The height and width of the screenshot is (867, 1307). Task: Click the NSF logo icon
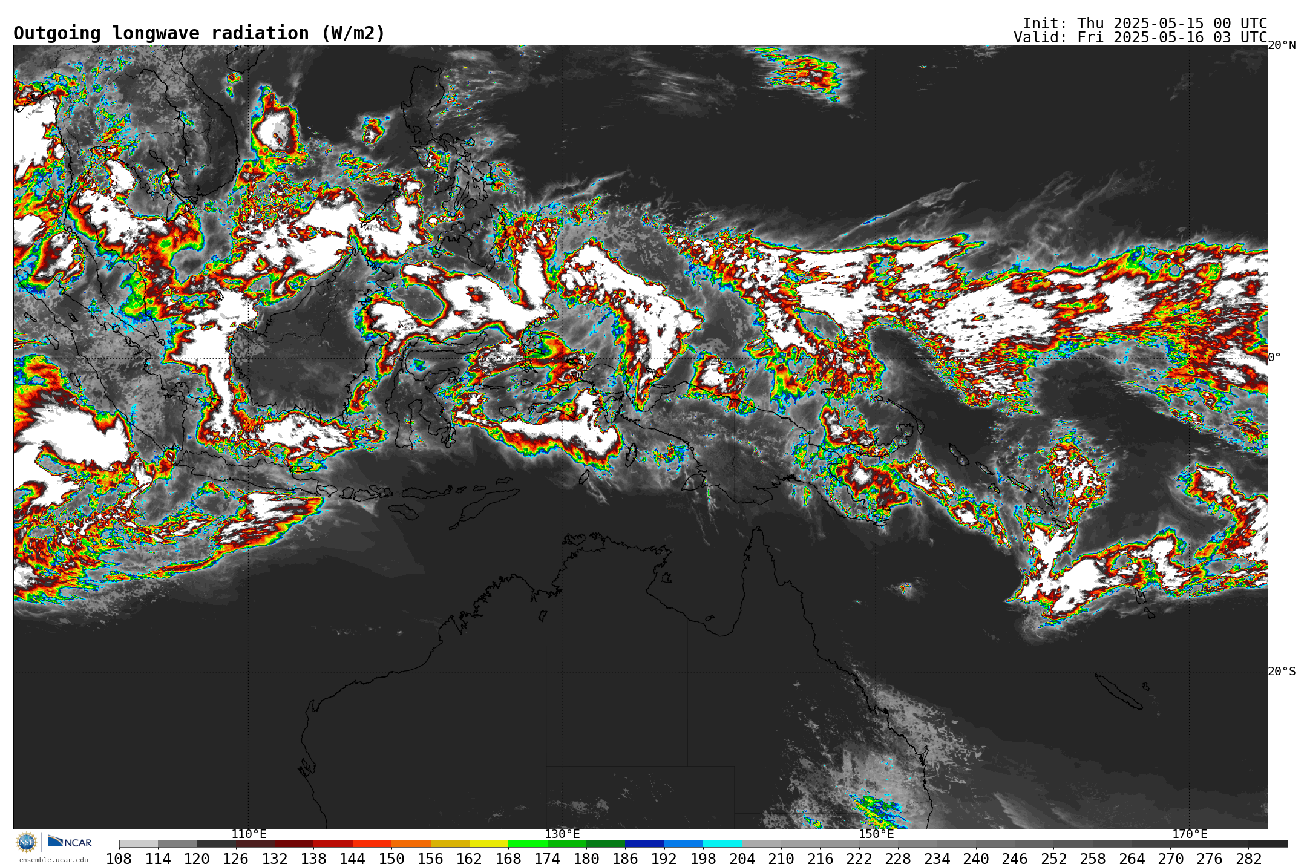(x=27, y=842)
